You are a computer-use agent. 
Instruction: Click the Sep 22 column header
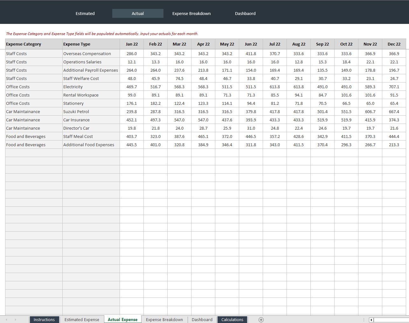[x=322, y=44]
